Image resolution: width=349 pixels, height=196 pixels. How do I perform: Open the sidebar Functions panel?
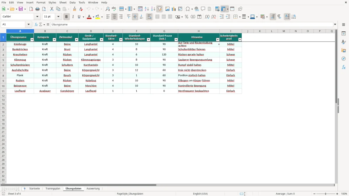(343, 67)
